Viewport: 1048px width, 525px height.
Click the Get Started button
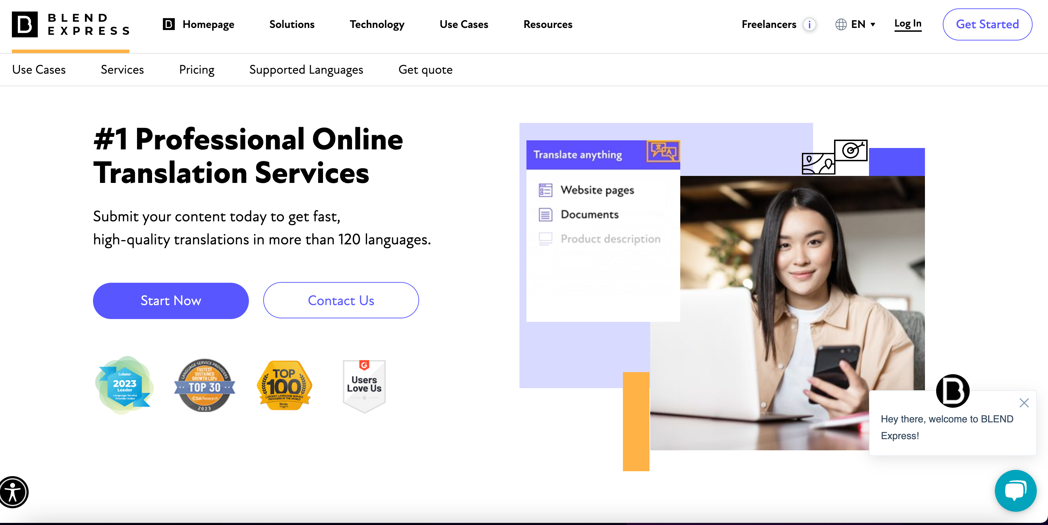click(x=987, y=24)
